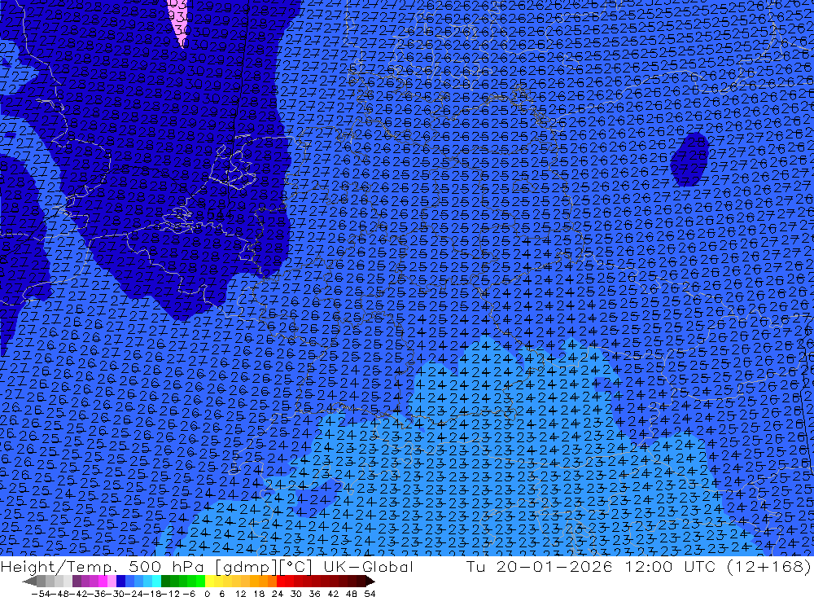Image resolution: width=814 pixels, height=597 pixels.
Task: Select the dark blue legend swatch at -30
Action: click(x=120, y=582)
